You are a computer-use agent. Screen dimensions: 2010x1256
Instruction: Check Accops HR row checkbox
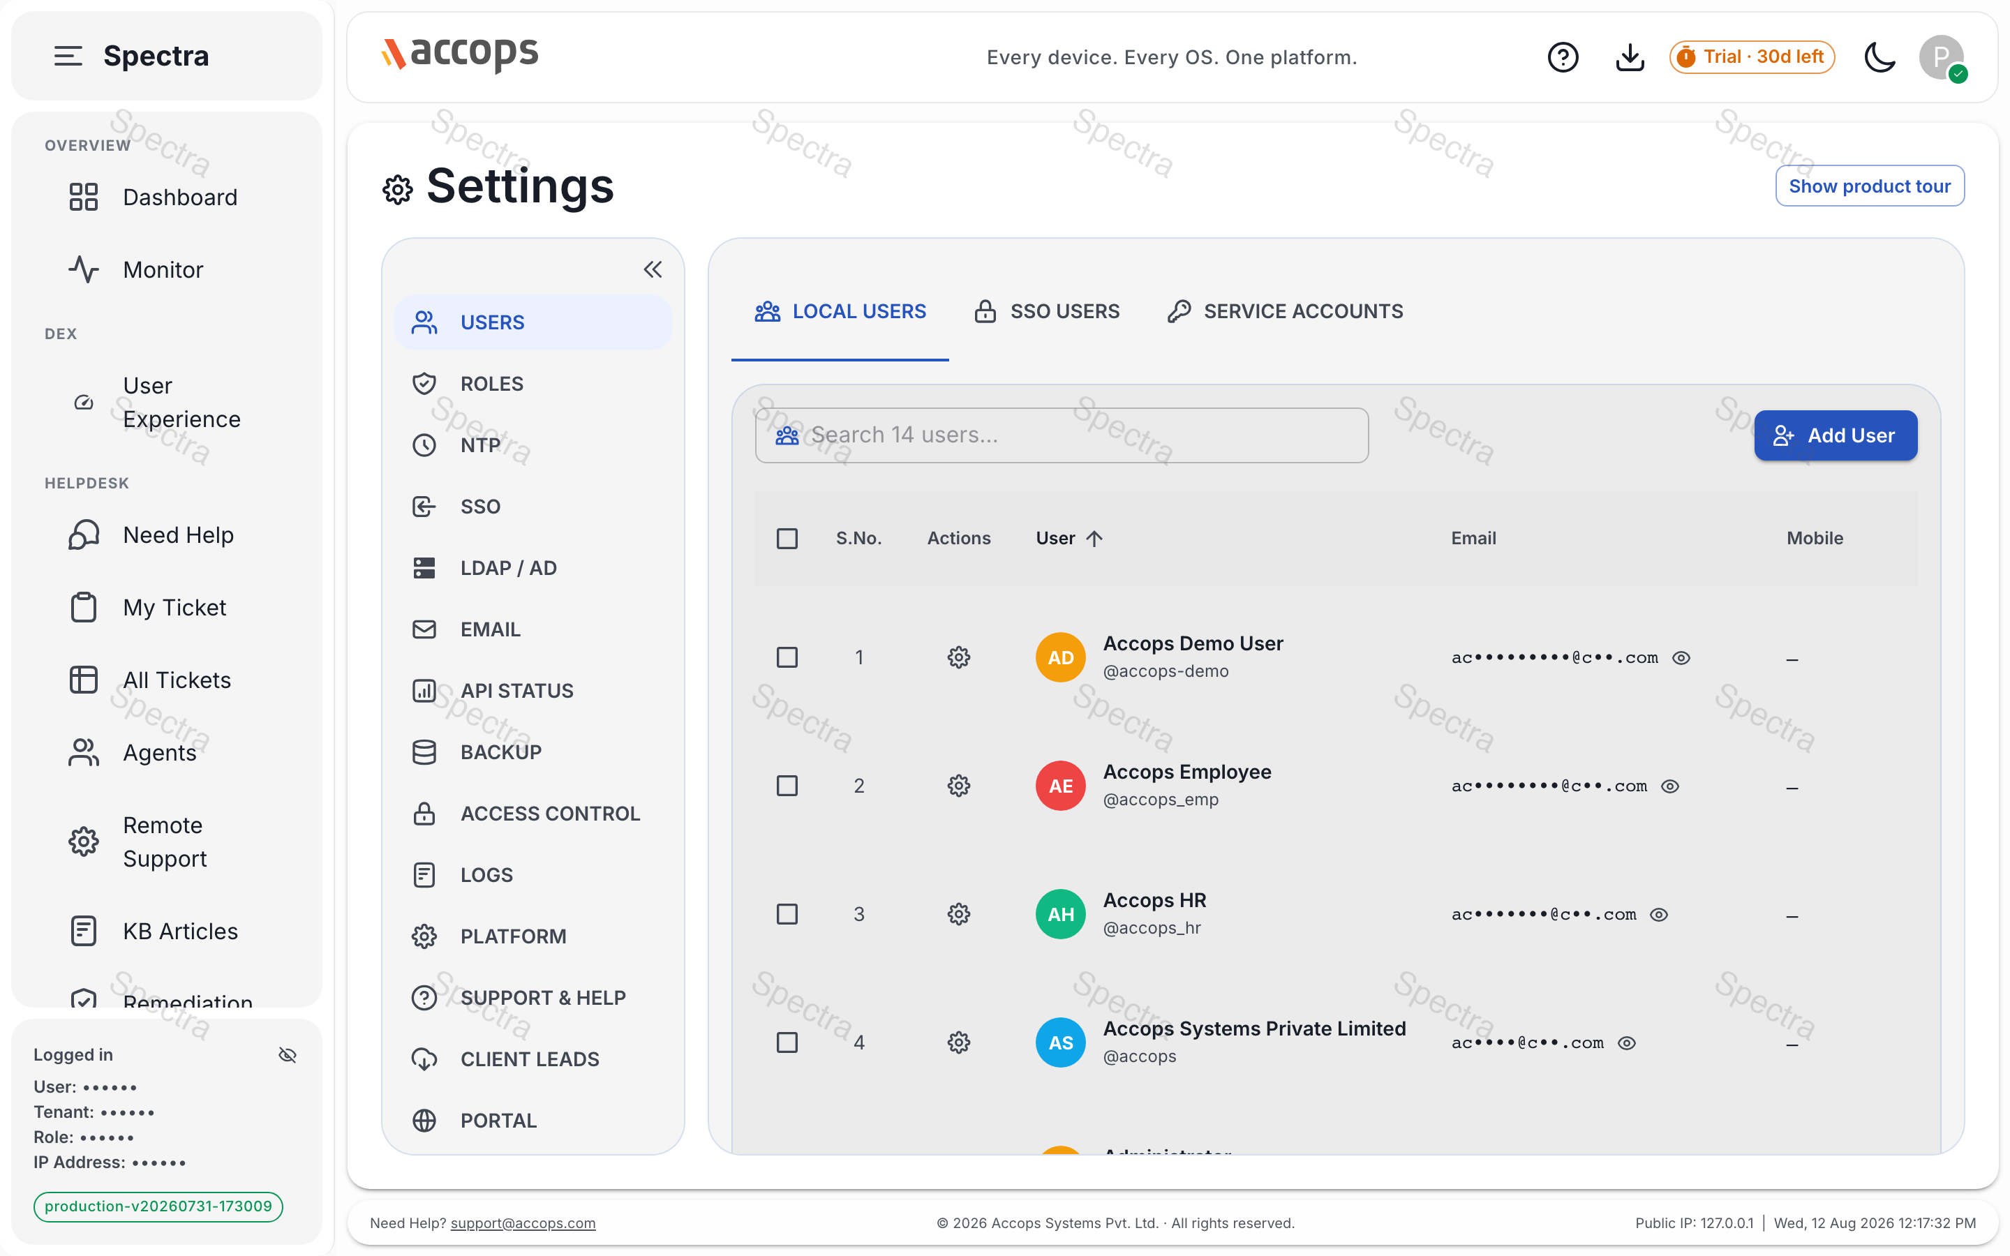(x=787, y=914)
